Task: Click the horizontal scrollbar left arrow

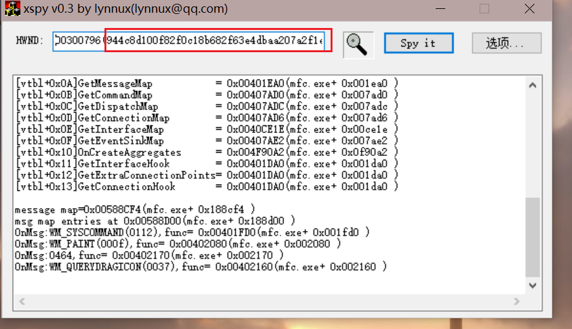Action: coord(22,301)
